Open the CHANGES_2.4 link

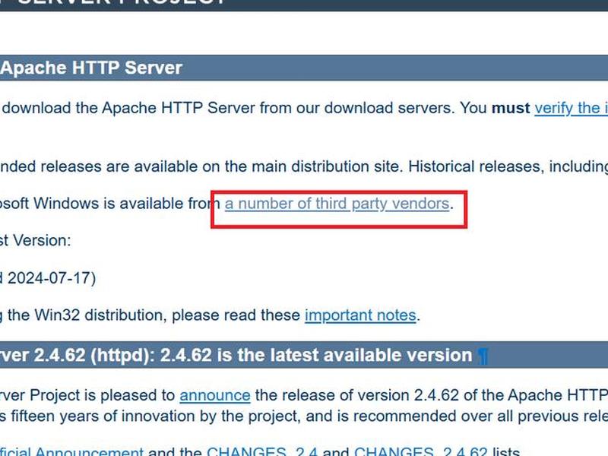262,451
